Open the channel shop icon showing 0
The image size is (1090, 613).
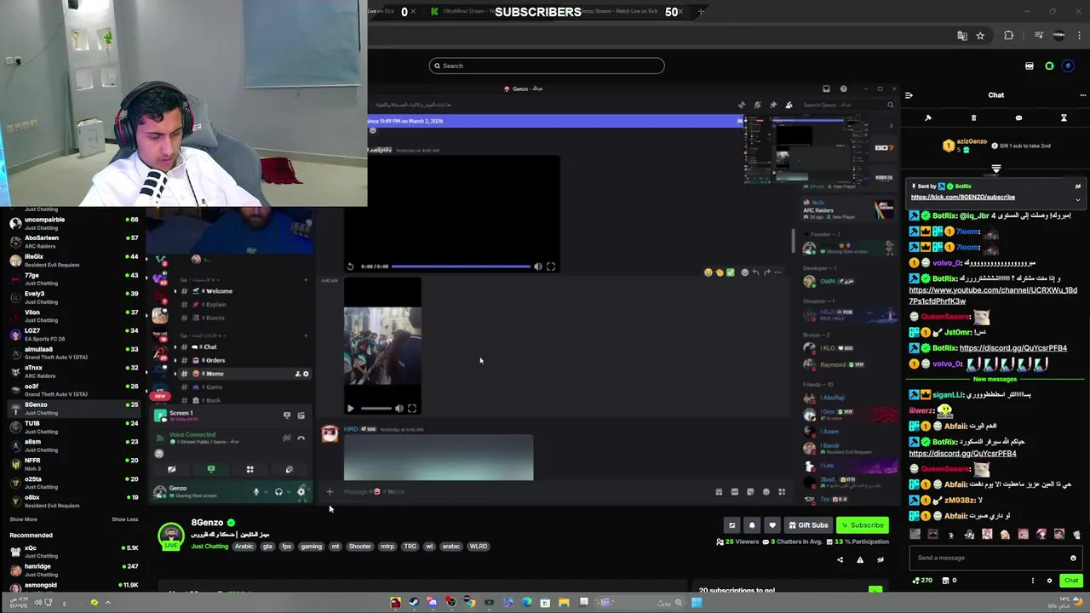949,581
